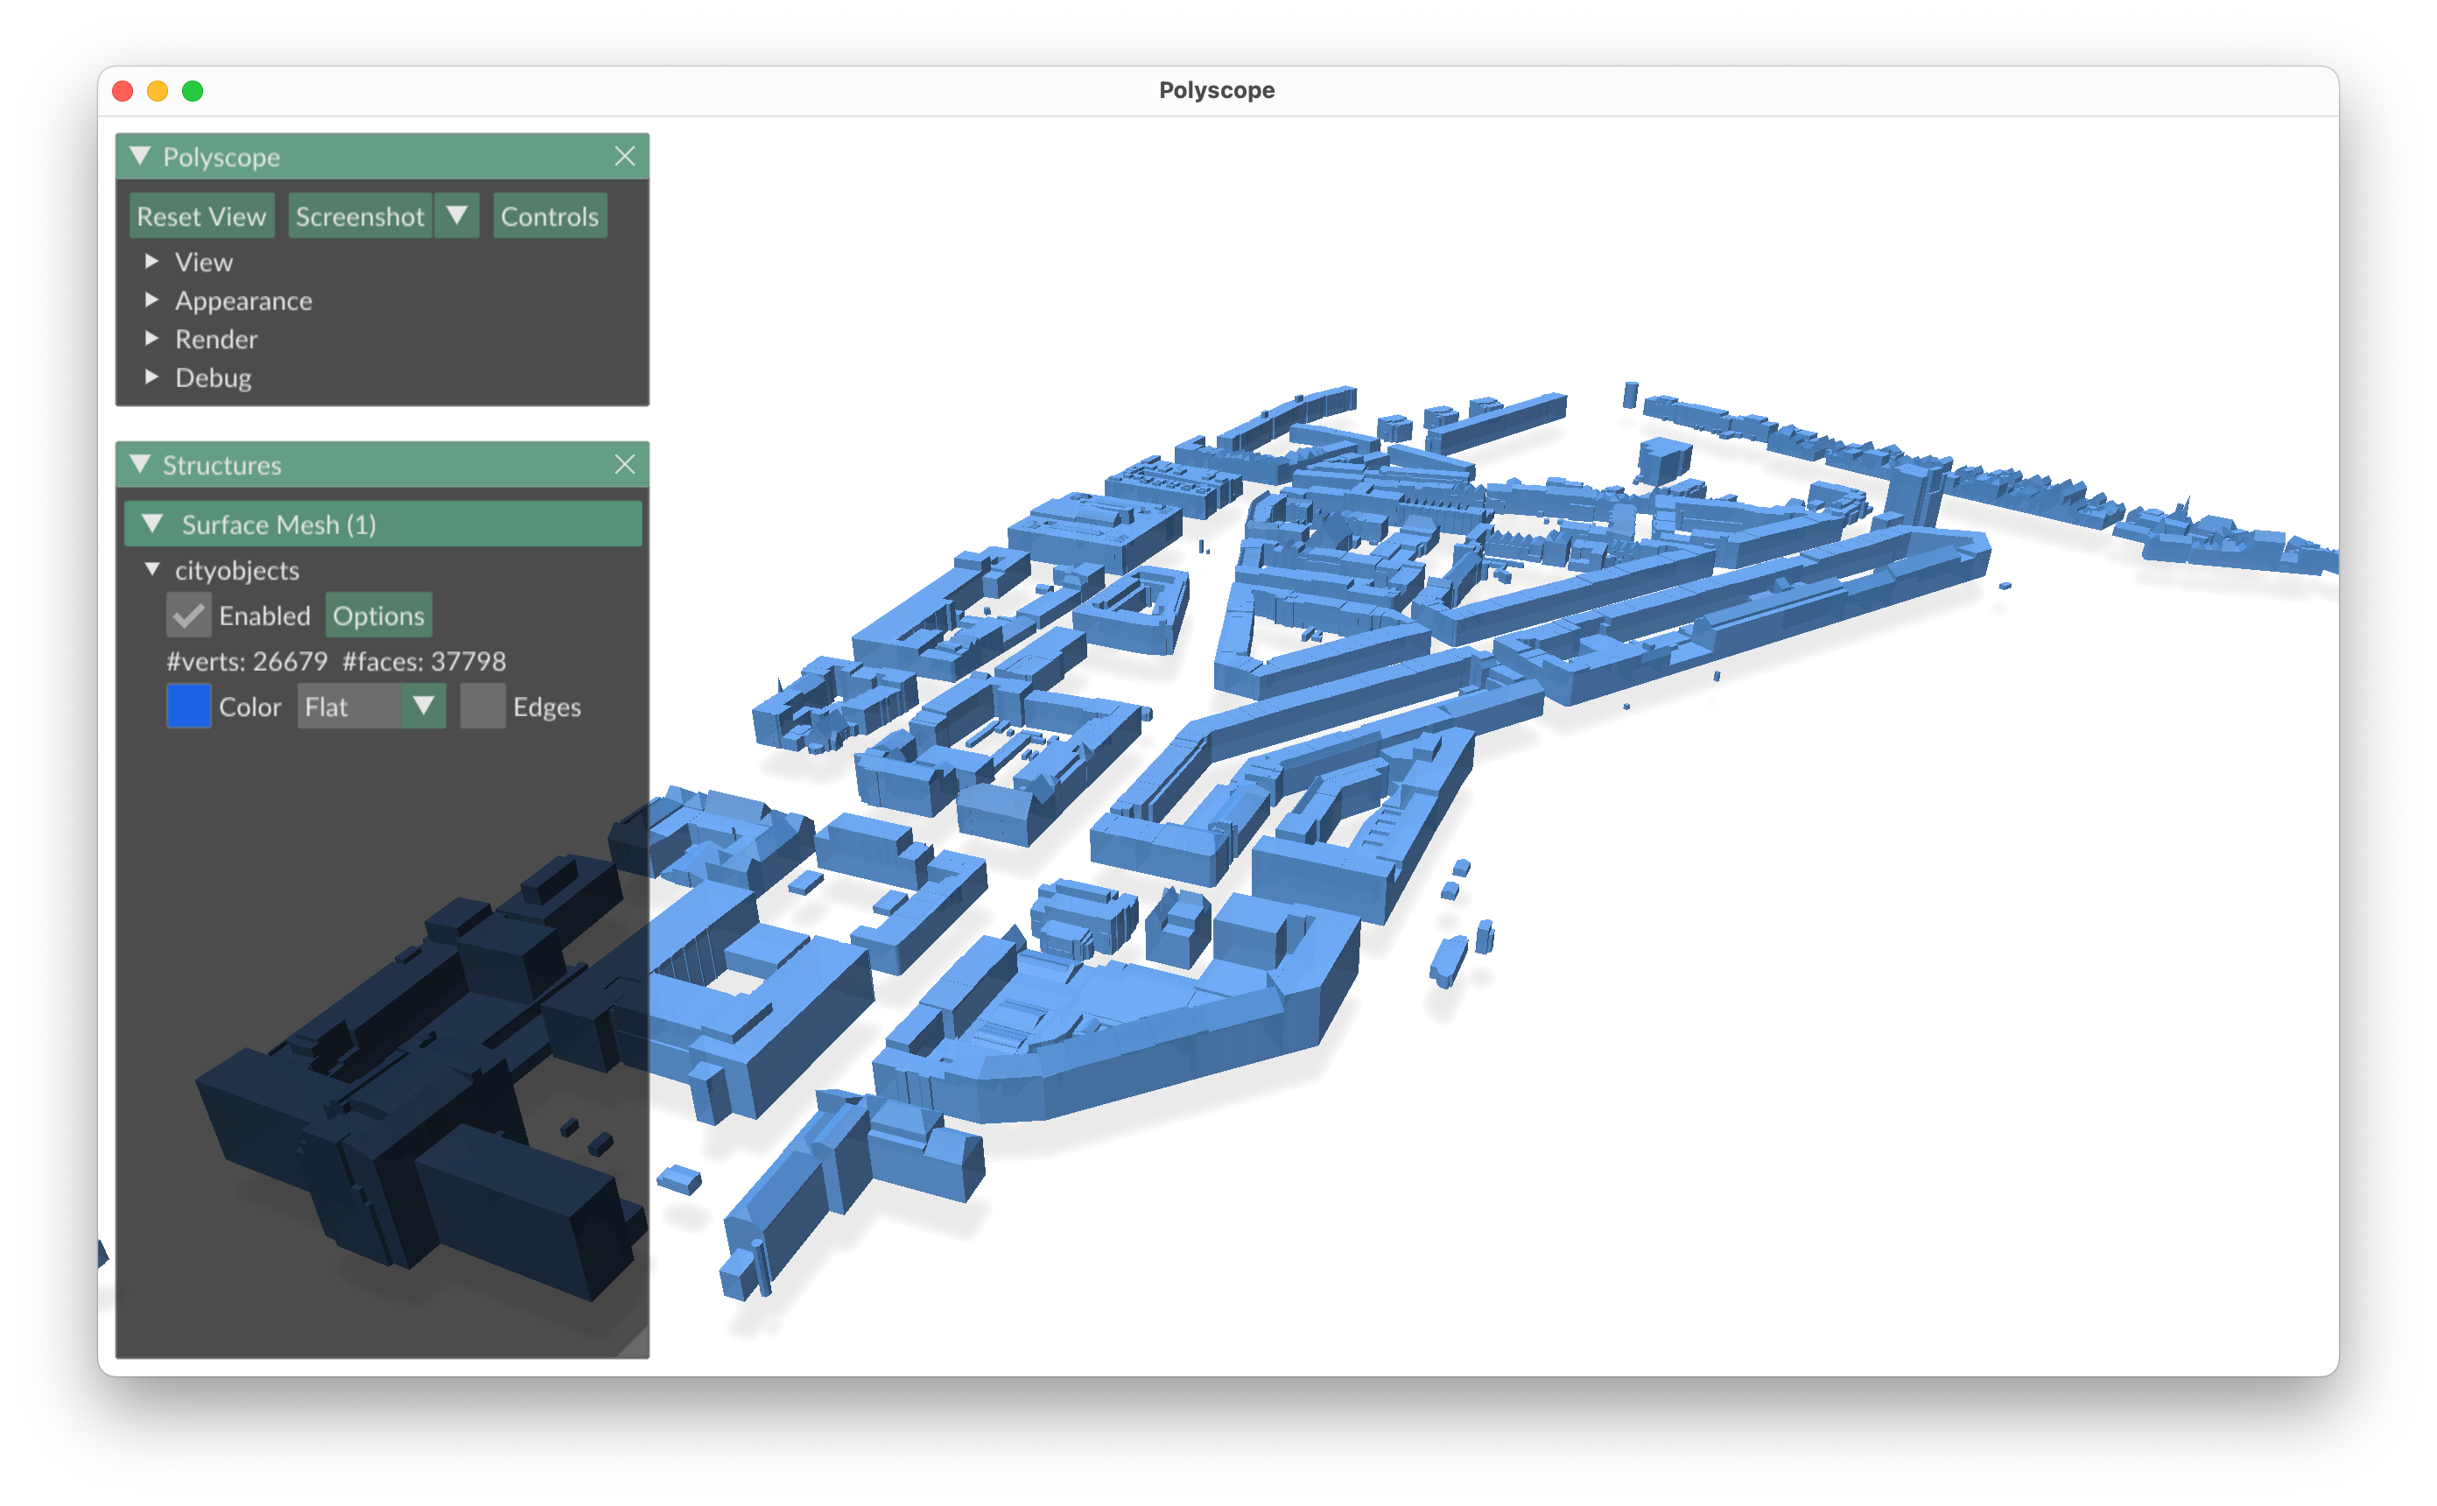Collapse the Structures panel triangle
The image size is (2437, 1506).
140,464
